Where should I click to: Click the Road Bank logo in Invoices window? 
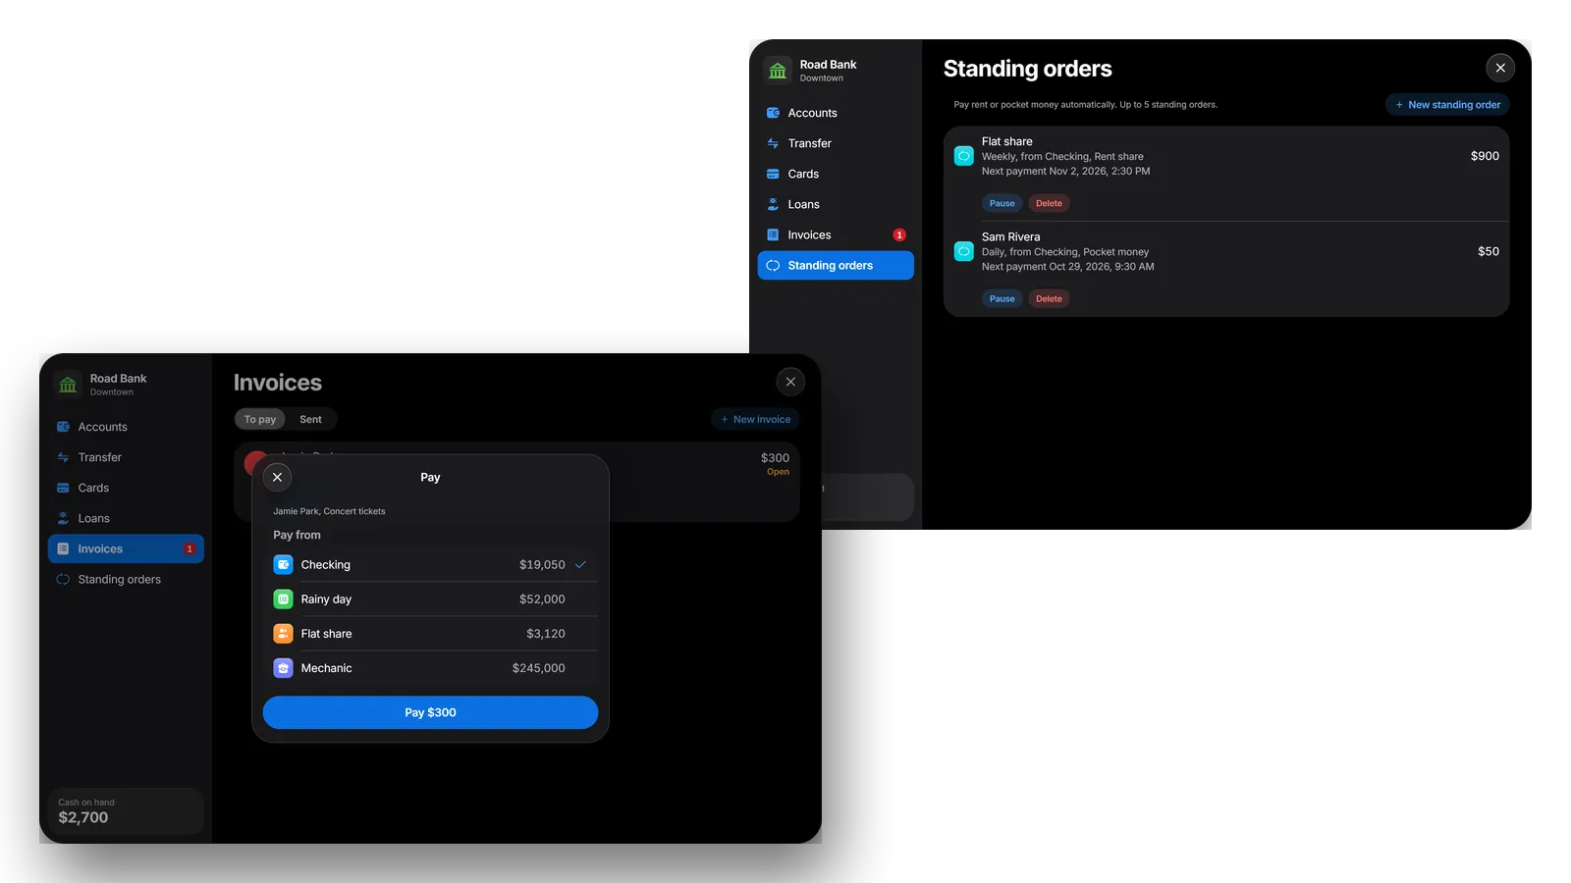click(x=68, y=384)
